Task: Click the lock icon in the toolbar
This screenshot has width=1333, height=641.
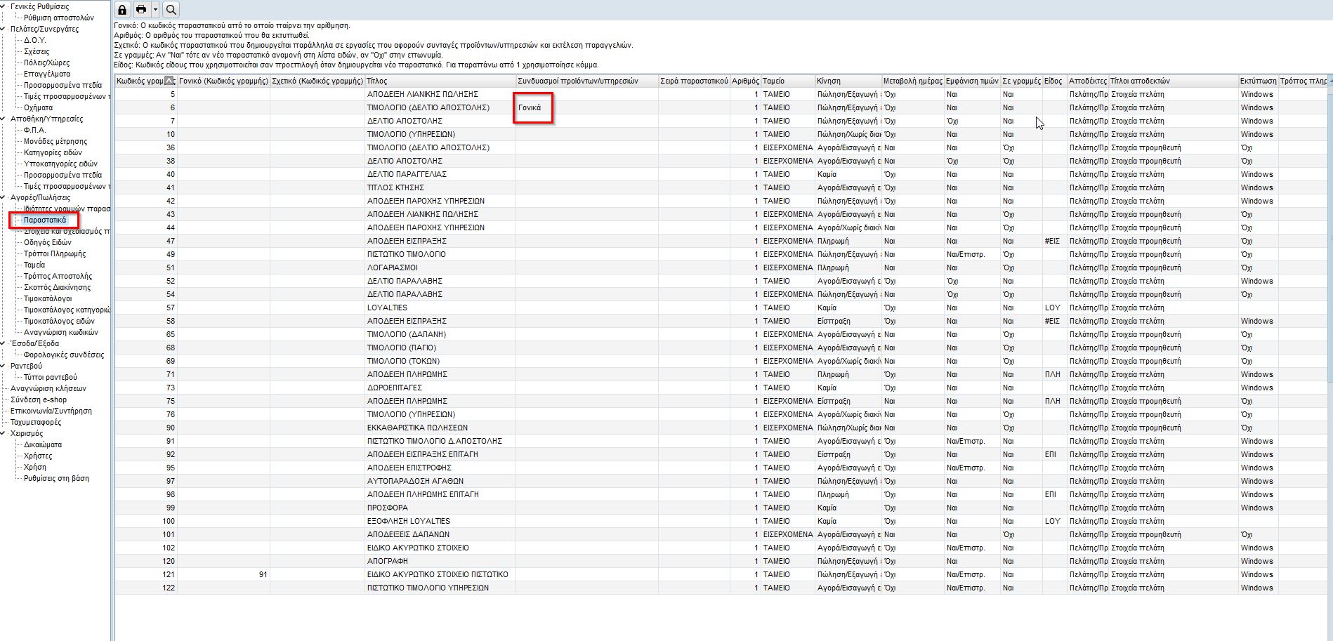Action: pyautogui.click(x=122, y=10)
